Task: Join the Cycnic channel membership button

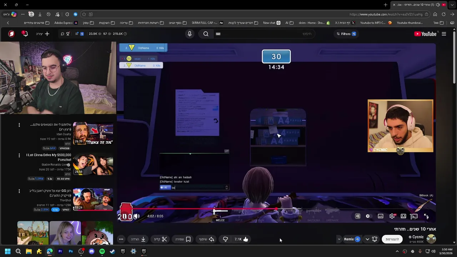Action: (392, 239)
